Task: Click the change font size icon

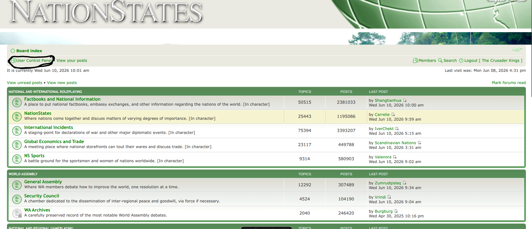Action: click(517, 50)
